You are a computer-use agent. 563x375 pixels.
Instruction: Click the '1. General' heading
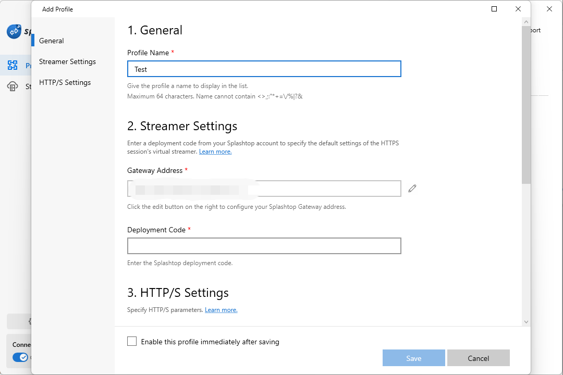point(155,30)
